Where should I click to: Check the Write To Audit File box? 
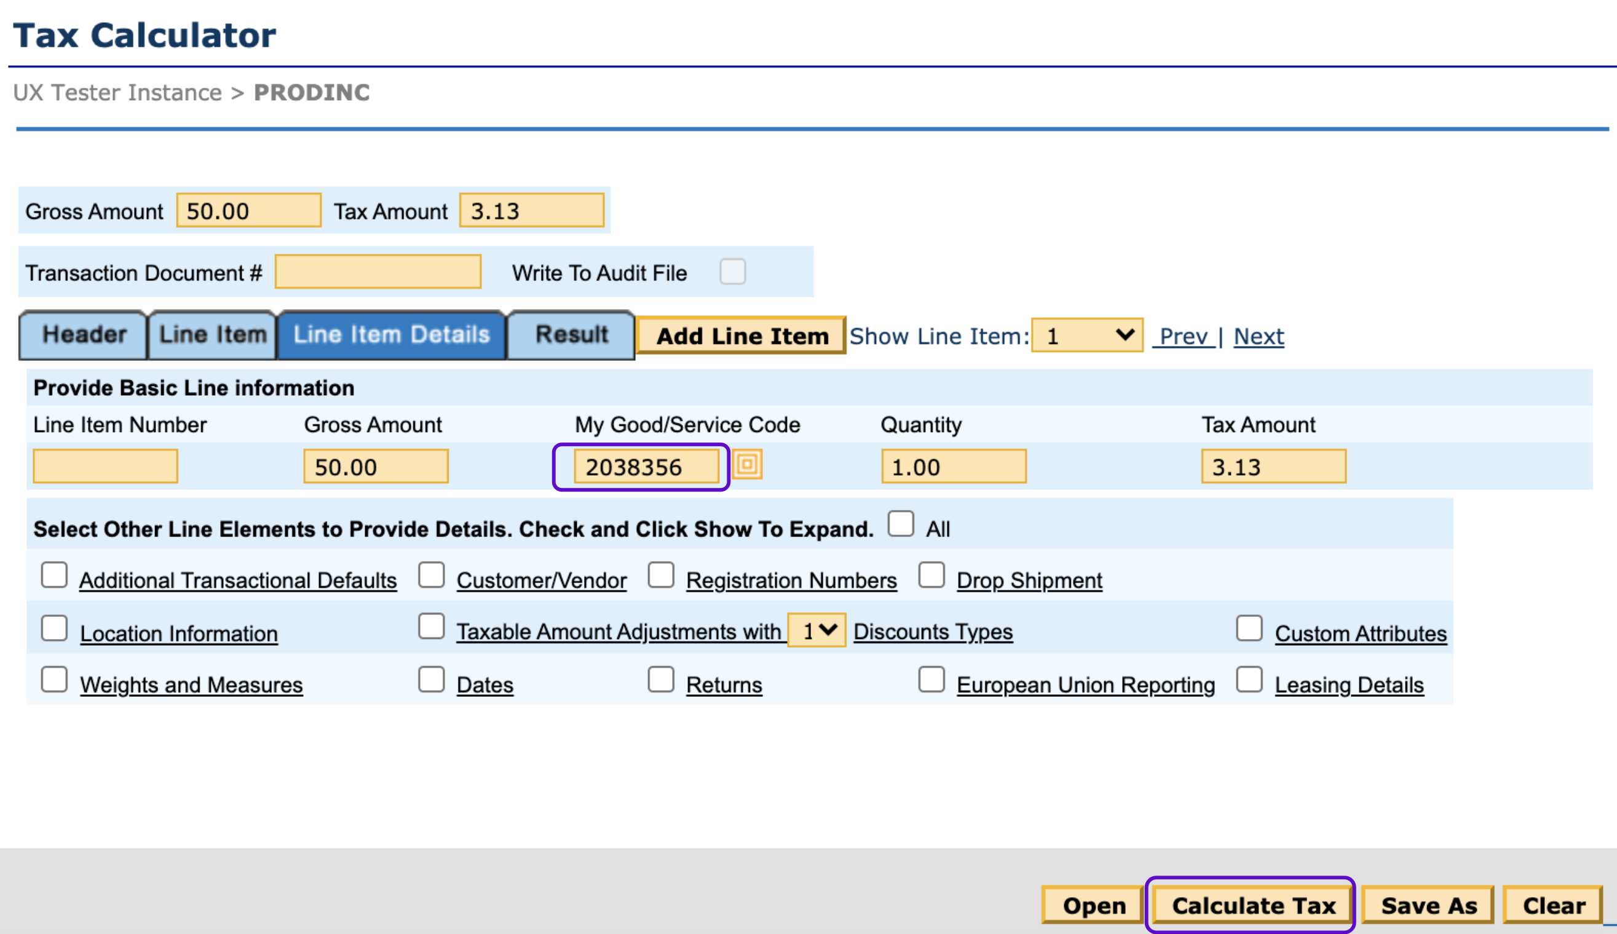[x=732, y=272]
